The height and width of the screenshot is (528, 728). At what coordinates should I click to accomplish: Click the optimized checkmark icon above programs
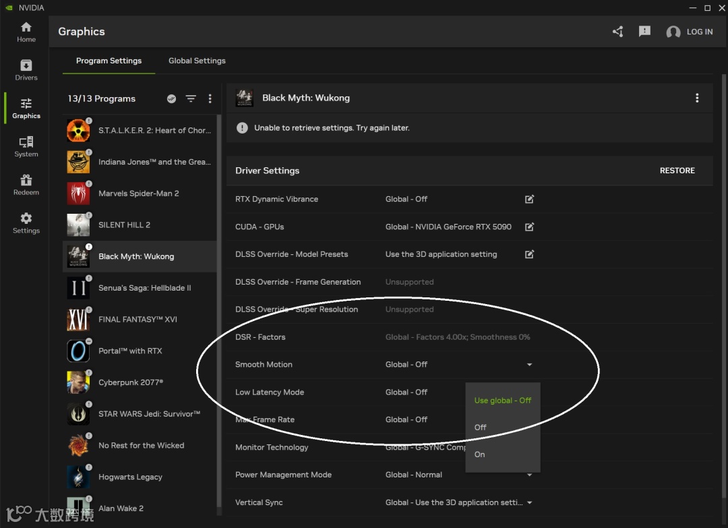[x=171, y=98]
